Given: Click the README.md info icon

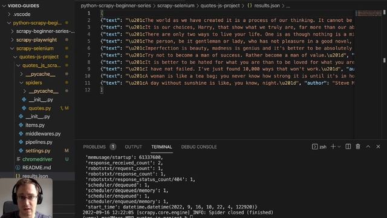Looking at the screenshot, I should click(18, 168).
